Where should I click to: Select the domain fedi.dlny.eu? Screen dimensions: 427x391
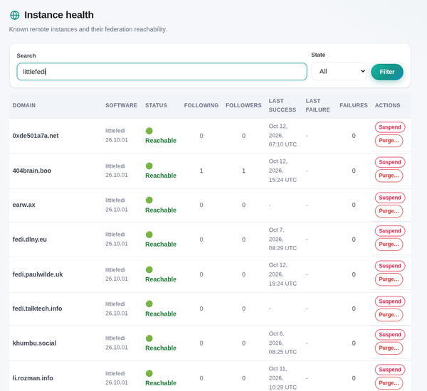tap(29, 240)
